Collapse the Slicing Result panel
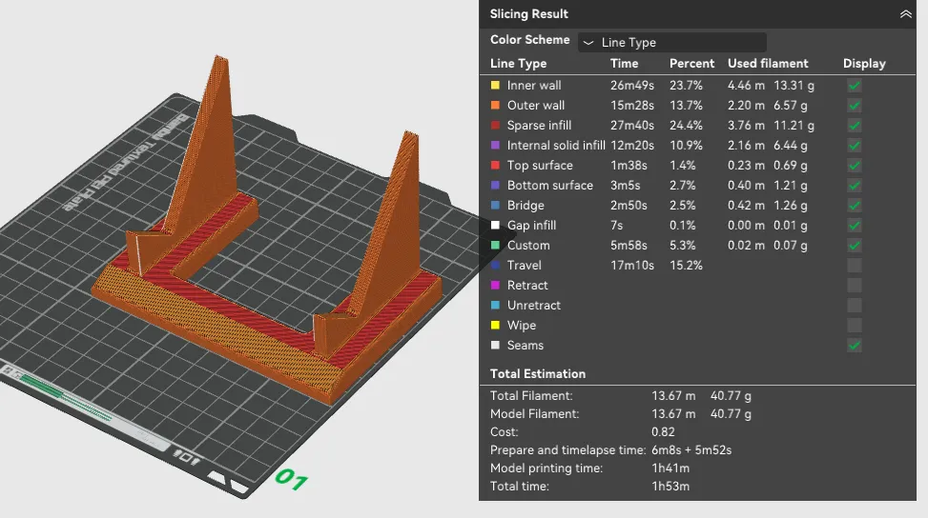Screen dimensions: 928x518 [x=905, y=14]
